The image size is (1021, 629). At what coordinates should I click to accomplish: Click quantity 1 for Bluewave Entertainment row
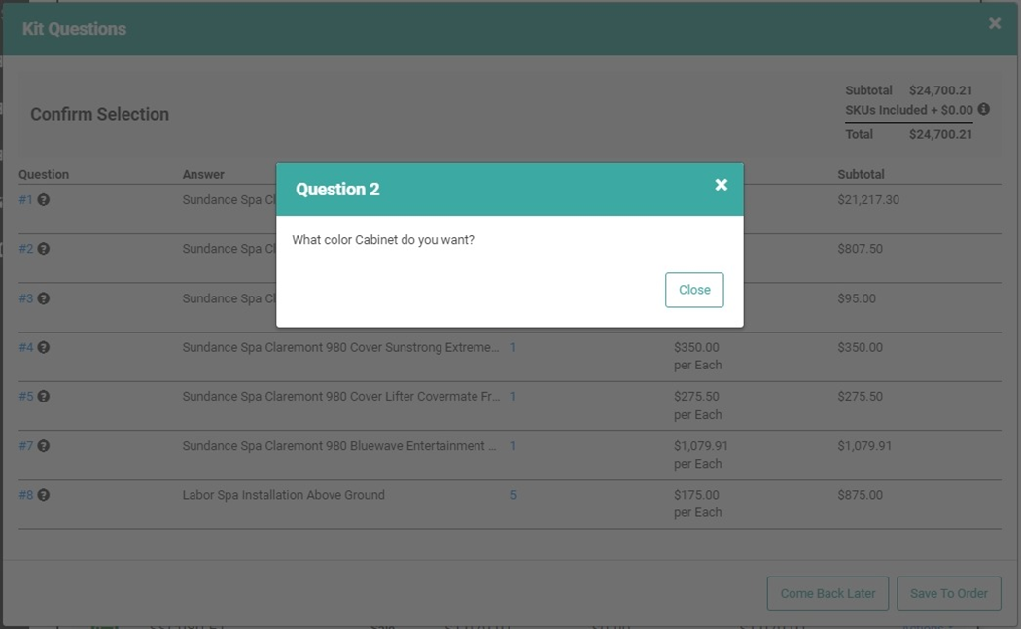tap(513, 446)
